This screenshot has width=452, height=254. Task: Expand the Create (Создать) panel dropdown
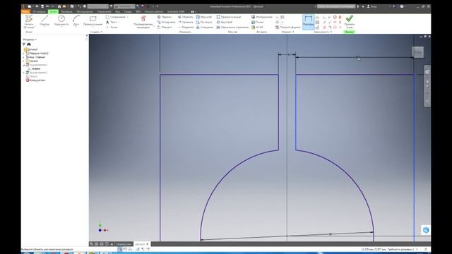pos(96,32)
